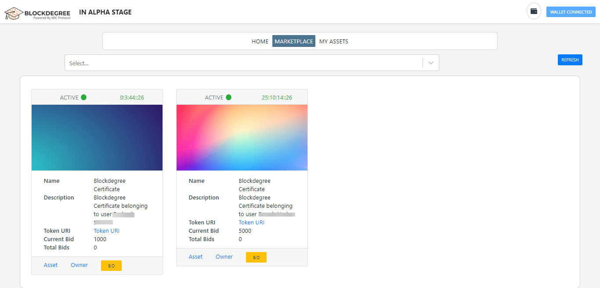This screenshot has height=288, width=600.
Task: Open Token URI link with 1000 bid
Action: [107, 231]
